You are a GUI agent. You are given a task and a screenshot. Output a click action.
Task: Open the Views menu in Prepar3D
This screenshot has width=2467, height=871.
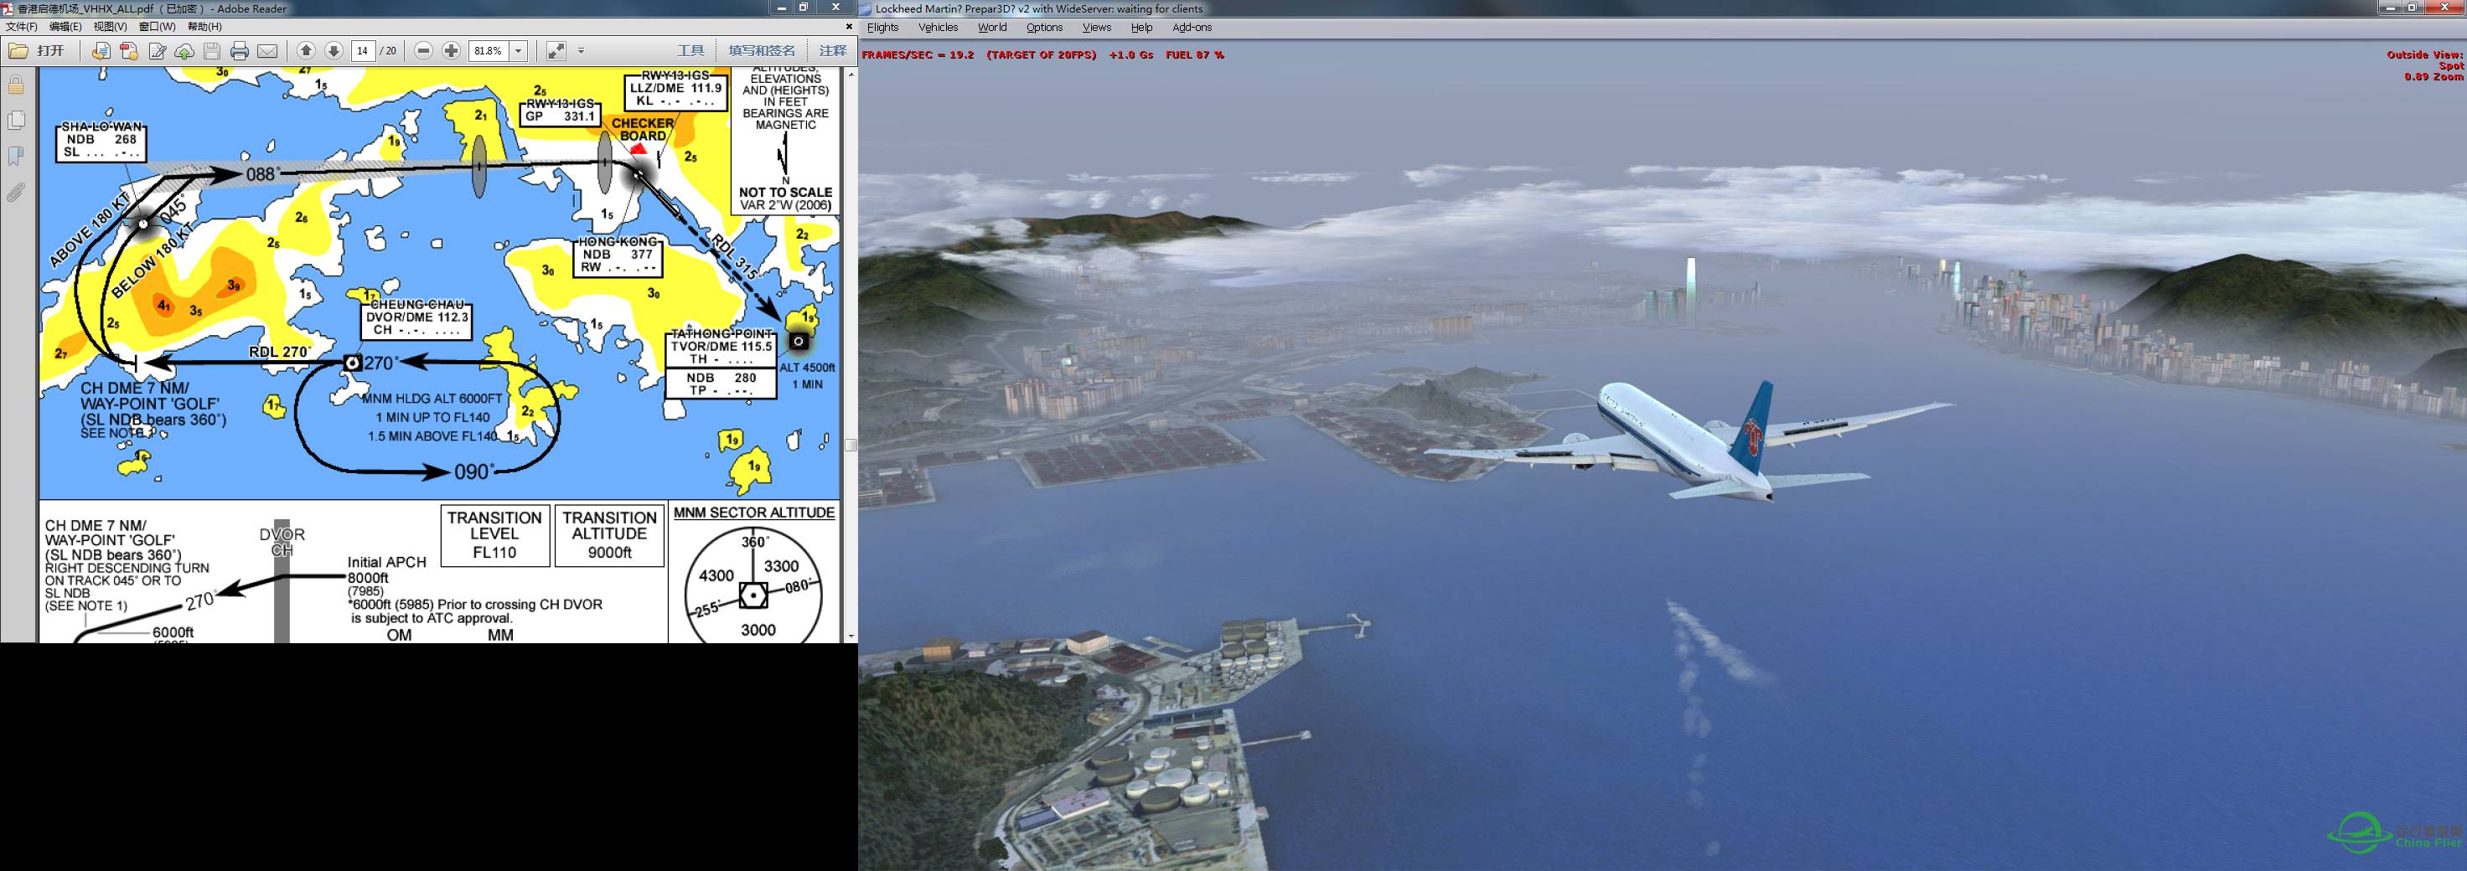(1095, 28)
